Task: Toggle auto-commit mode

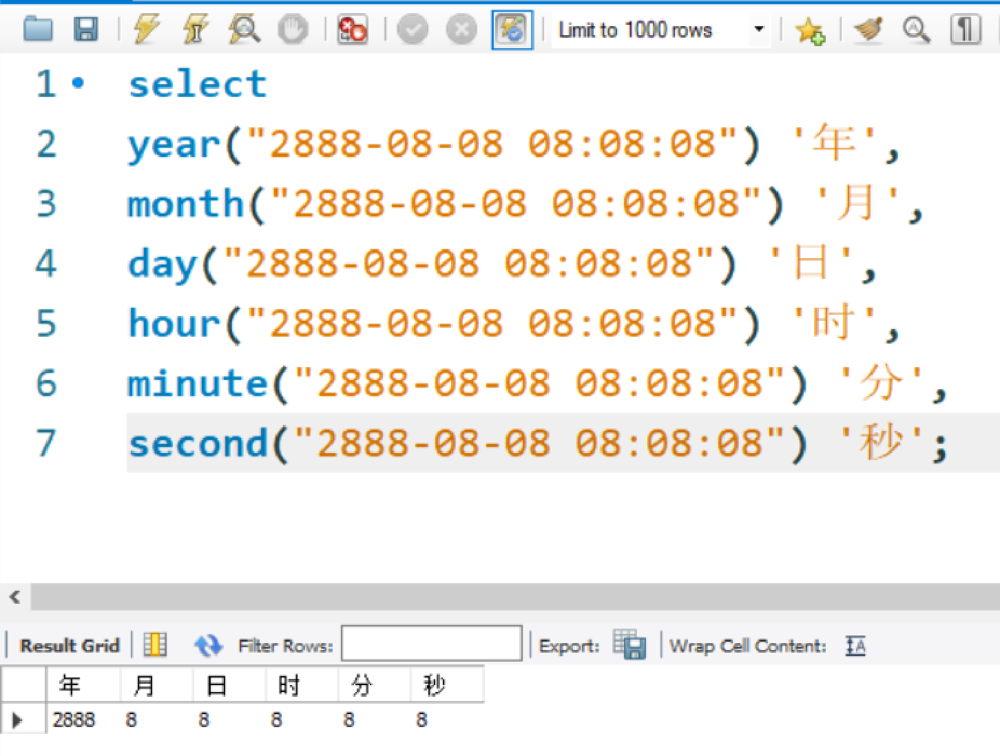Action: coord(512,29)
